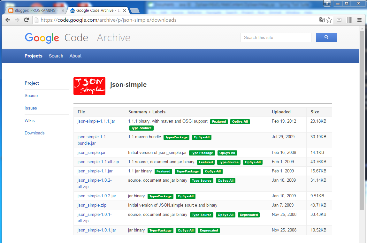
Task: Download json_simple.jar file
Action: (x=92, y=153)
